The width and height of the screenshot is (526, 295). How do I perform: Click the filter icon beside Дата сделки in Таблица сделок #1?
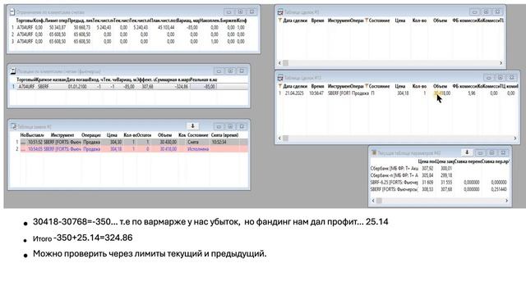pyautogui.click(x=279, y=20)
